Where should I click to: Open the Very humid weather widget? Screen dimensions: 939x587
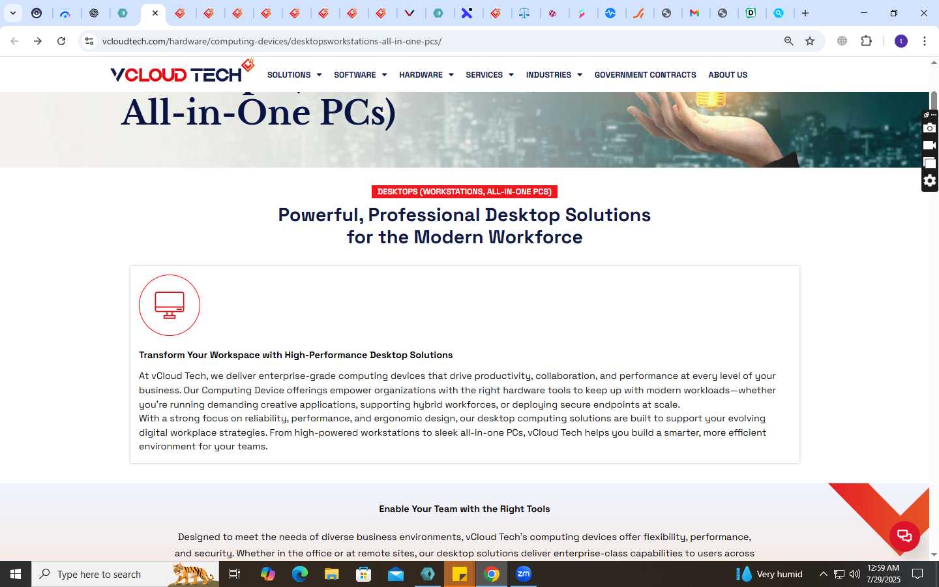(769, 574)
